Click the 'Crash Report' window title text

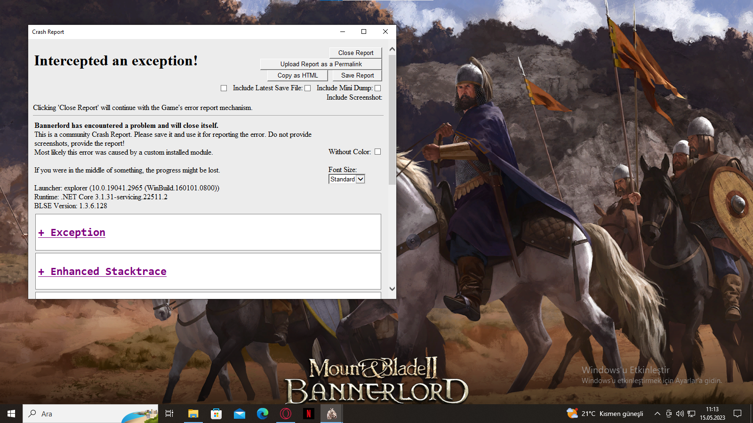[48, 32]
